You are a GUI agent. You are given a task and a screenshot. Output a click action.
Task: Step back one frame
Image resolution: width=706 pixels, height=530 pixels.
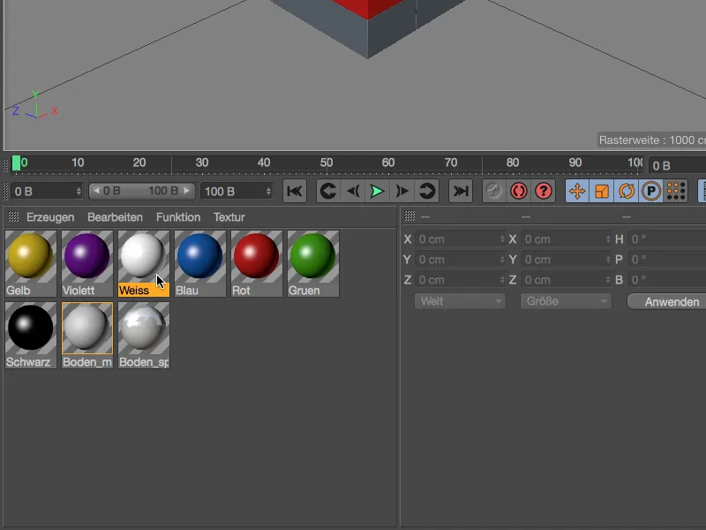(353, 191)
